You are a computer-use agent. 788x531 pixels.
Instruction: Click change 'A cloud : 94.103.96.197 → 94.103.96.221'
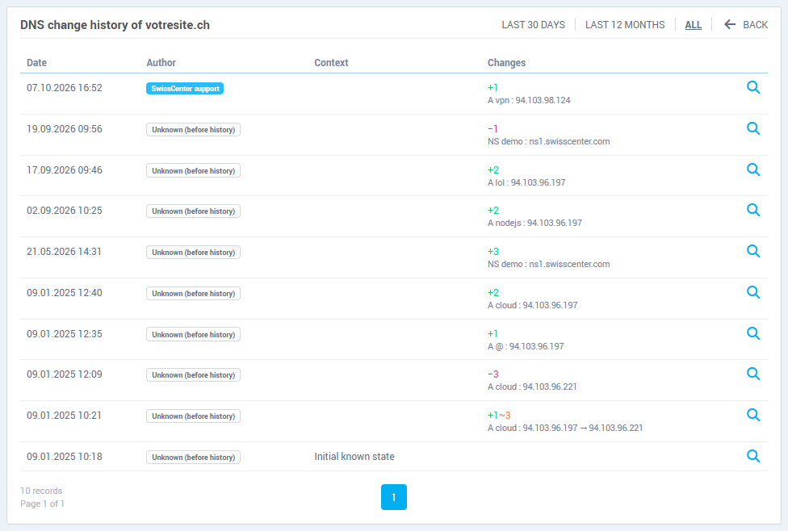coord(565,428)
